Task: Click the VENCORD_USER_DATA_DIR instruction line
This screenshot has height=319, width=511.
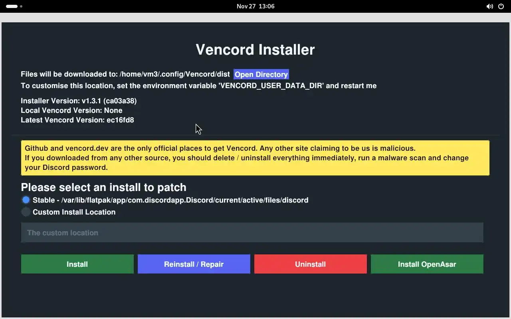Action: pos(198,86)
